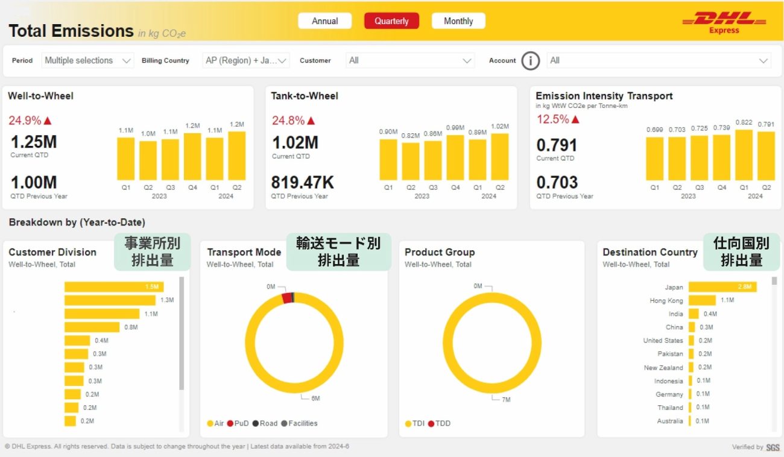
Task: Click the SGS verified logo
Action: (773, 447)
